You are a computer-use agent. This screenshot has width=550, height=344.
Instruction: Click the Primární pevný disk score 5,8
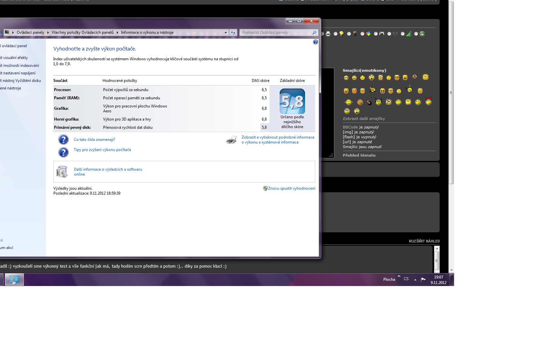(x=264, y=127)
